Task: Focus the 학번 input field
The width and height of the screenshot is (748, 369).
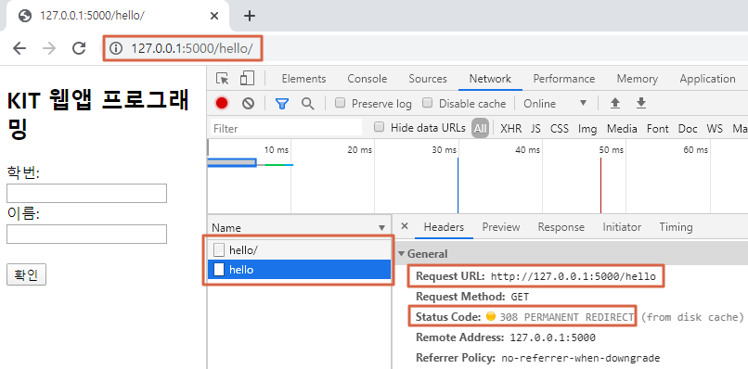Action: (86, 193)
